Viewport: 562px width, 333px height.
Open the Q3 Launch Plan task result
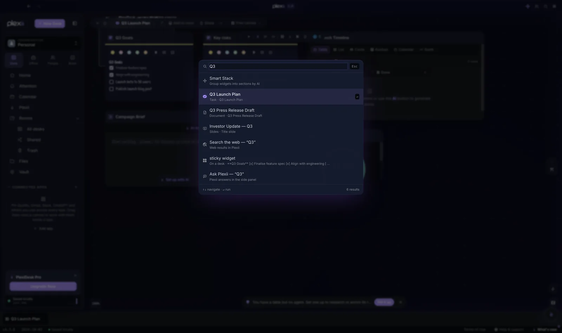coord(281,97)
